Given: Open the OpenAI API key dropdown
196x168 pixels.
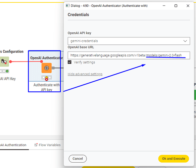Looking at the screenshot, I should click(129, 41).
